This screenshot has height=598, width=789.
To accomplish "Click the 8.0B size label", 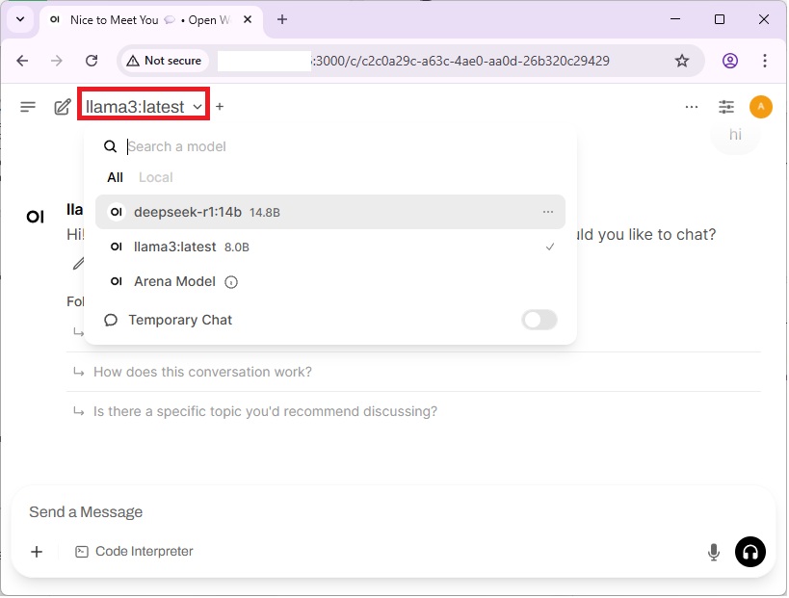I will click(x=236, y=247).
